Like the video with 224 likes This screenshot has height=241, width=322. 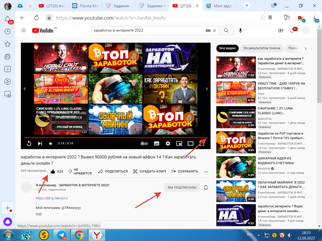click(57, 171)
